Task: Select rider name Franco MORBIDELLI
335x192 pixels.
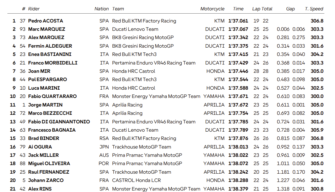Action: [x=53, y=63]
